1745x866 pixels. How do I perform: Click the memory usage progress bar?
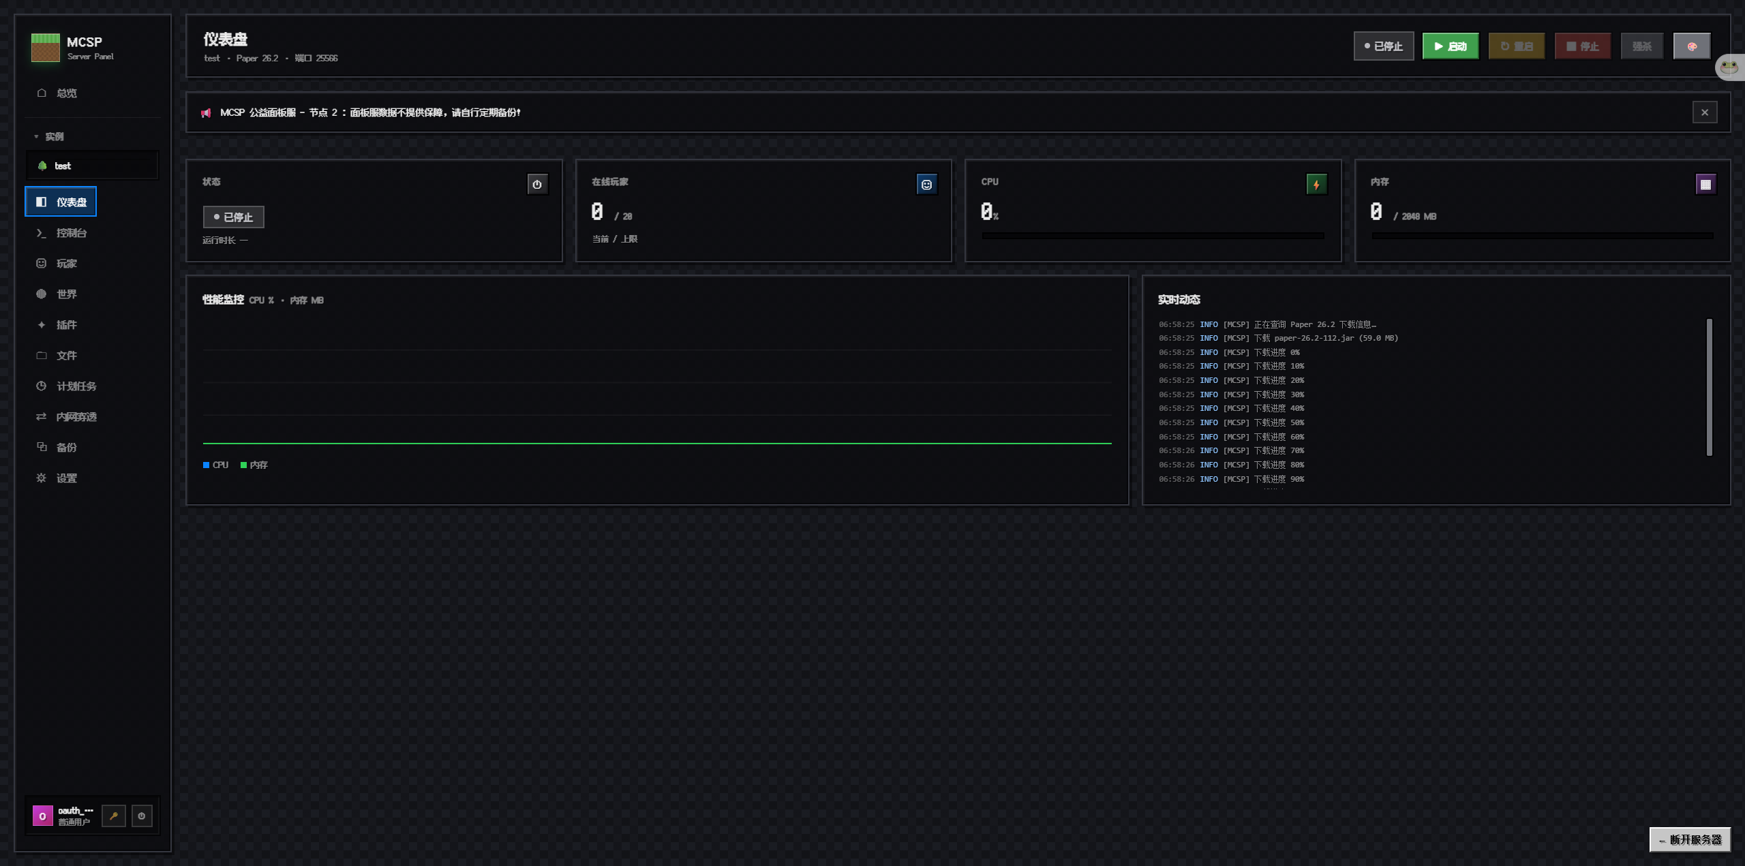1542,236
